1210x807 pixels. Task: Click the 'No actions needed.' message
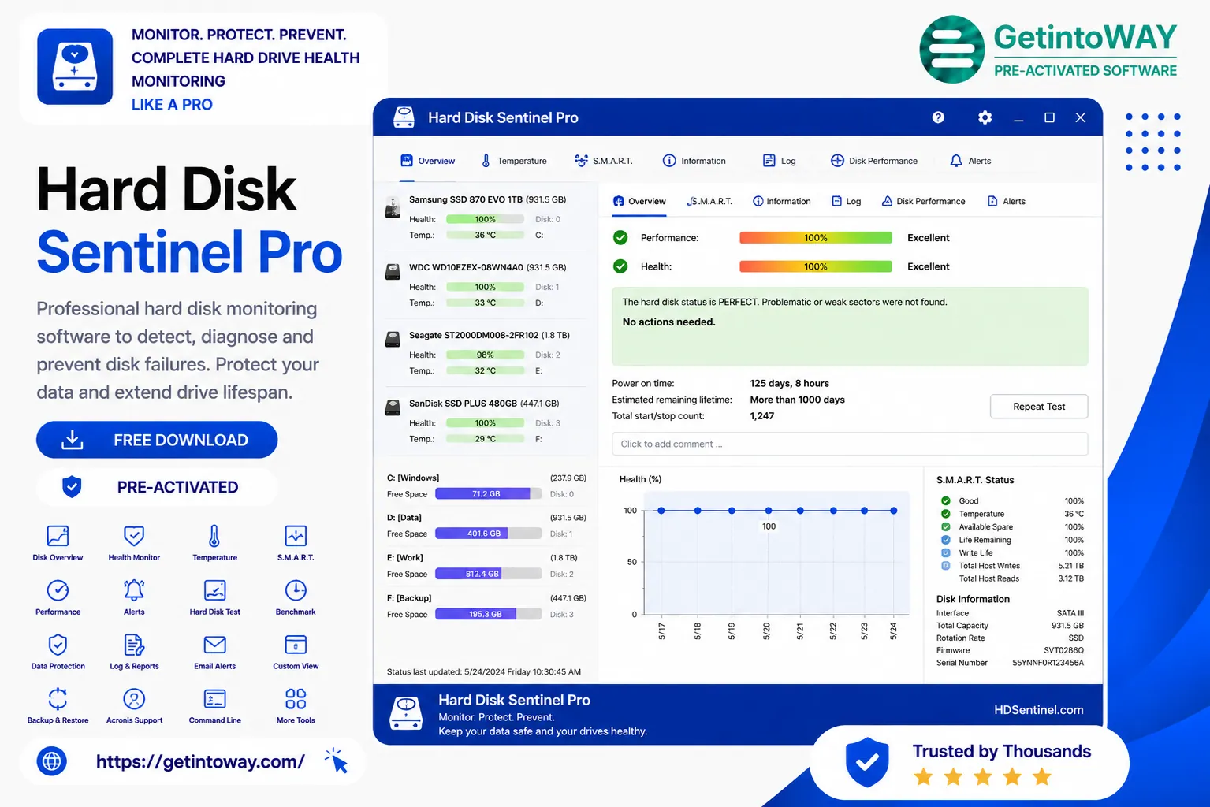click(x=669, y=322)
